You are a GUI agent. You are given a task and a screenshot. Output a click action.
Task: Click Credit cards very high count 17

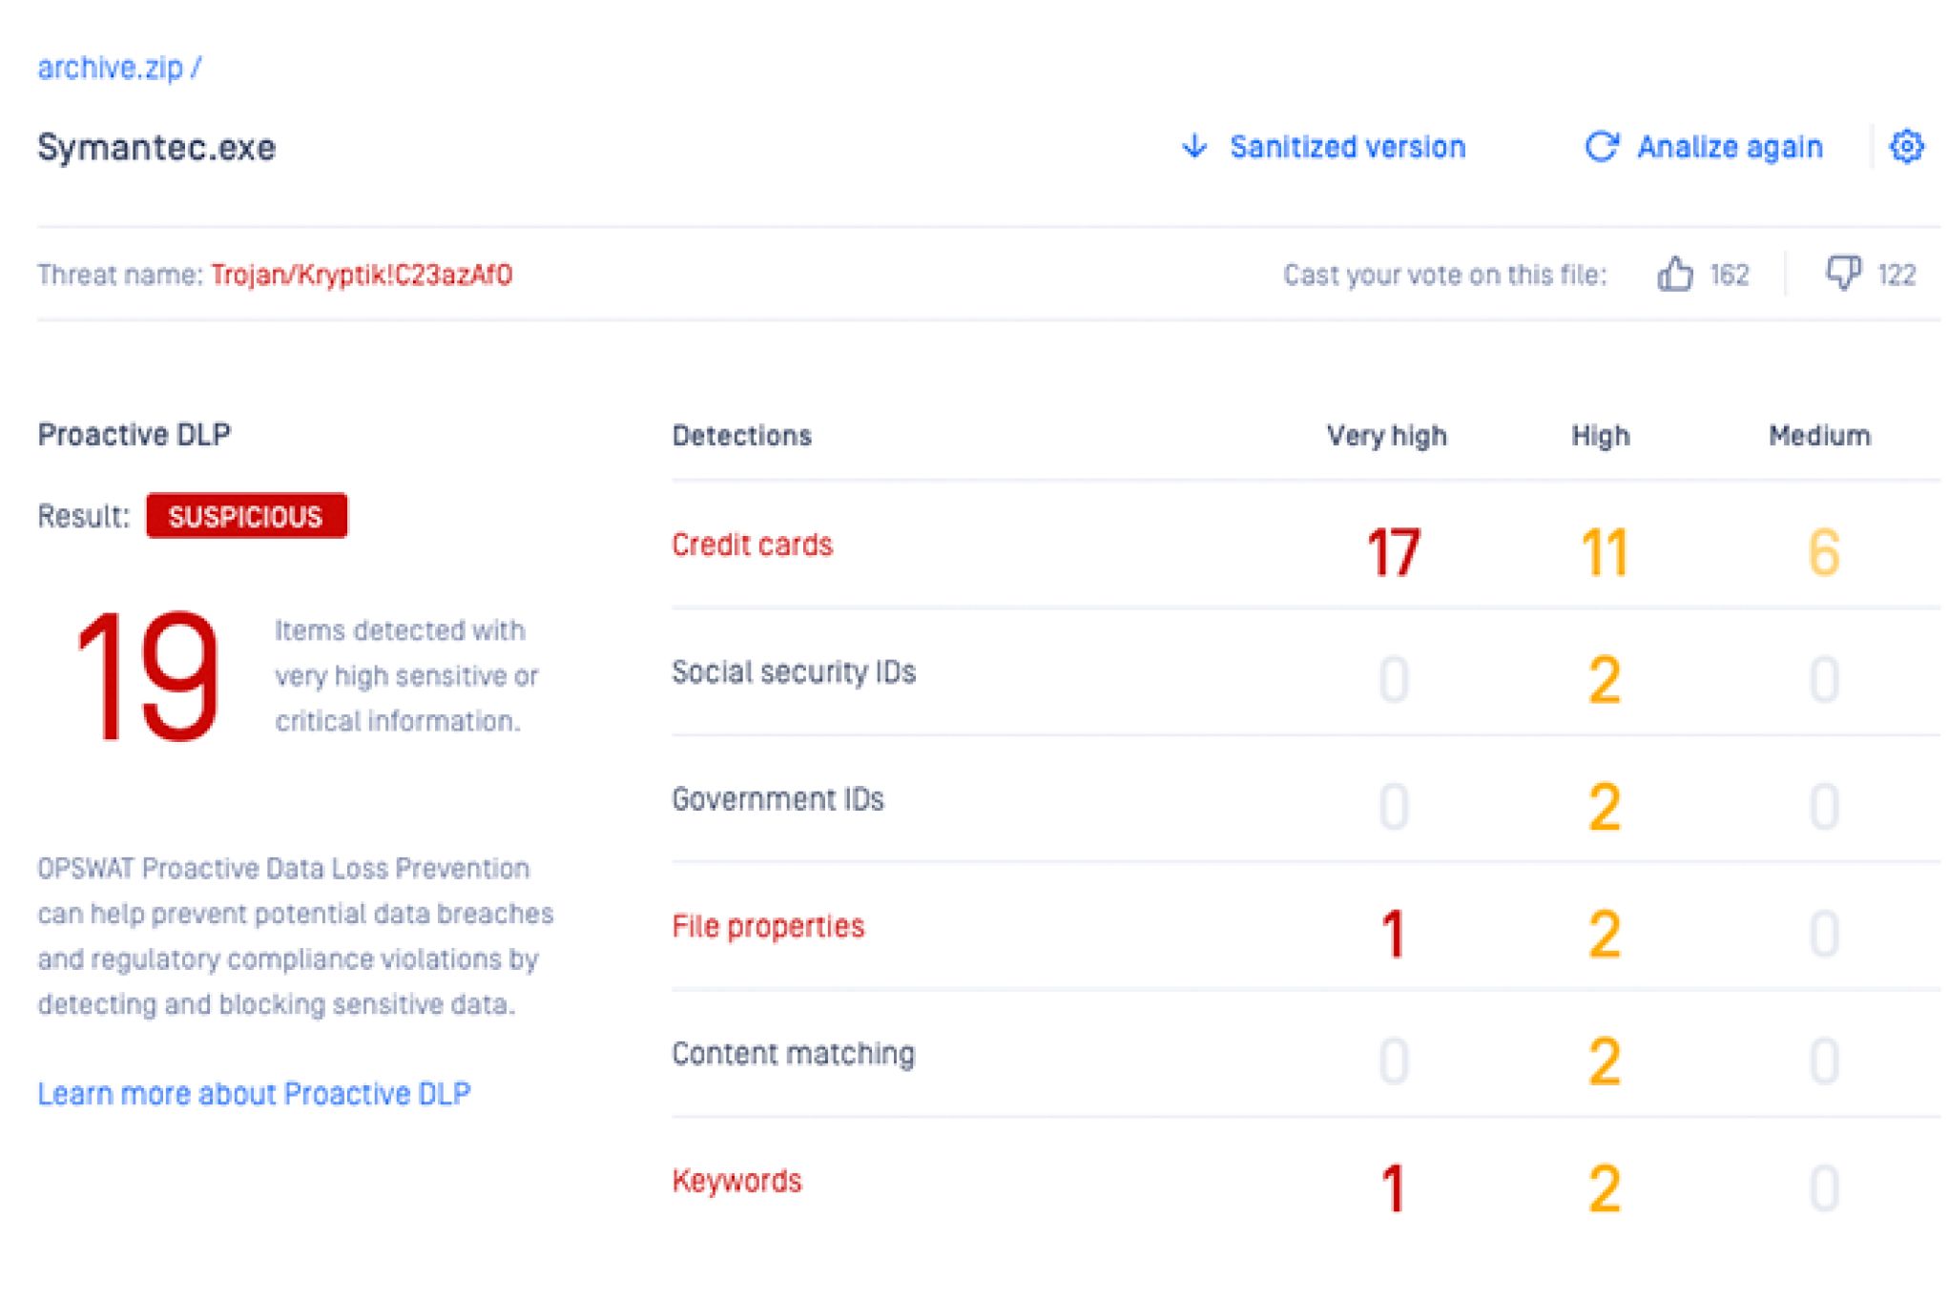point(1393,552)
